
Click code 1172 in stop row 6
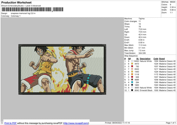tap(156, 75)
